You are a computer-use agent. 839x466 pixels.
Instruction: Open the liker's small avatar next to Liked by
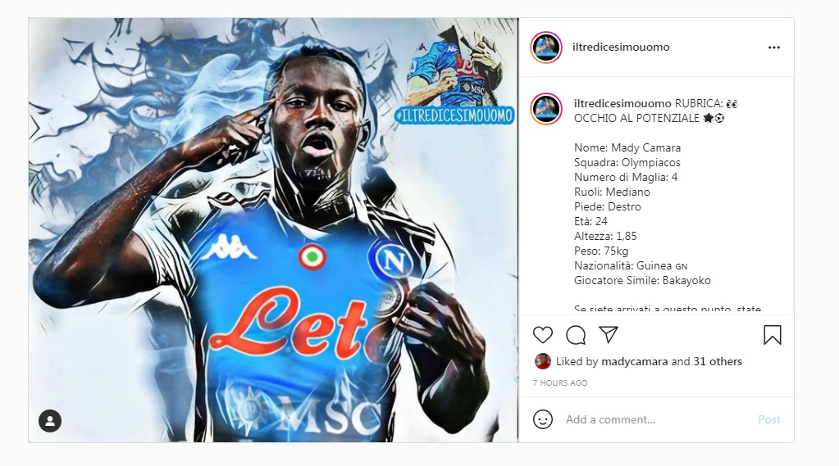coord(543,361)
